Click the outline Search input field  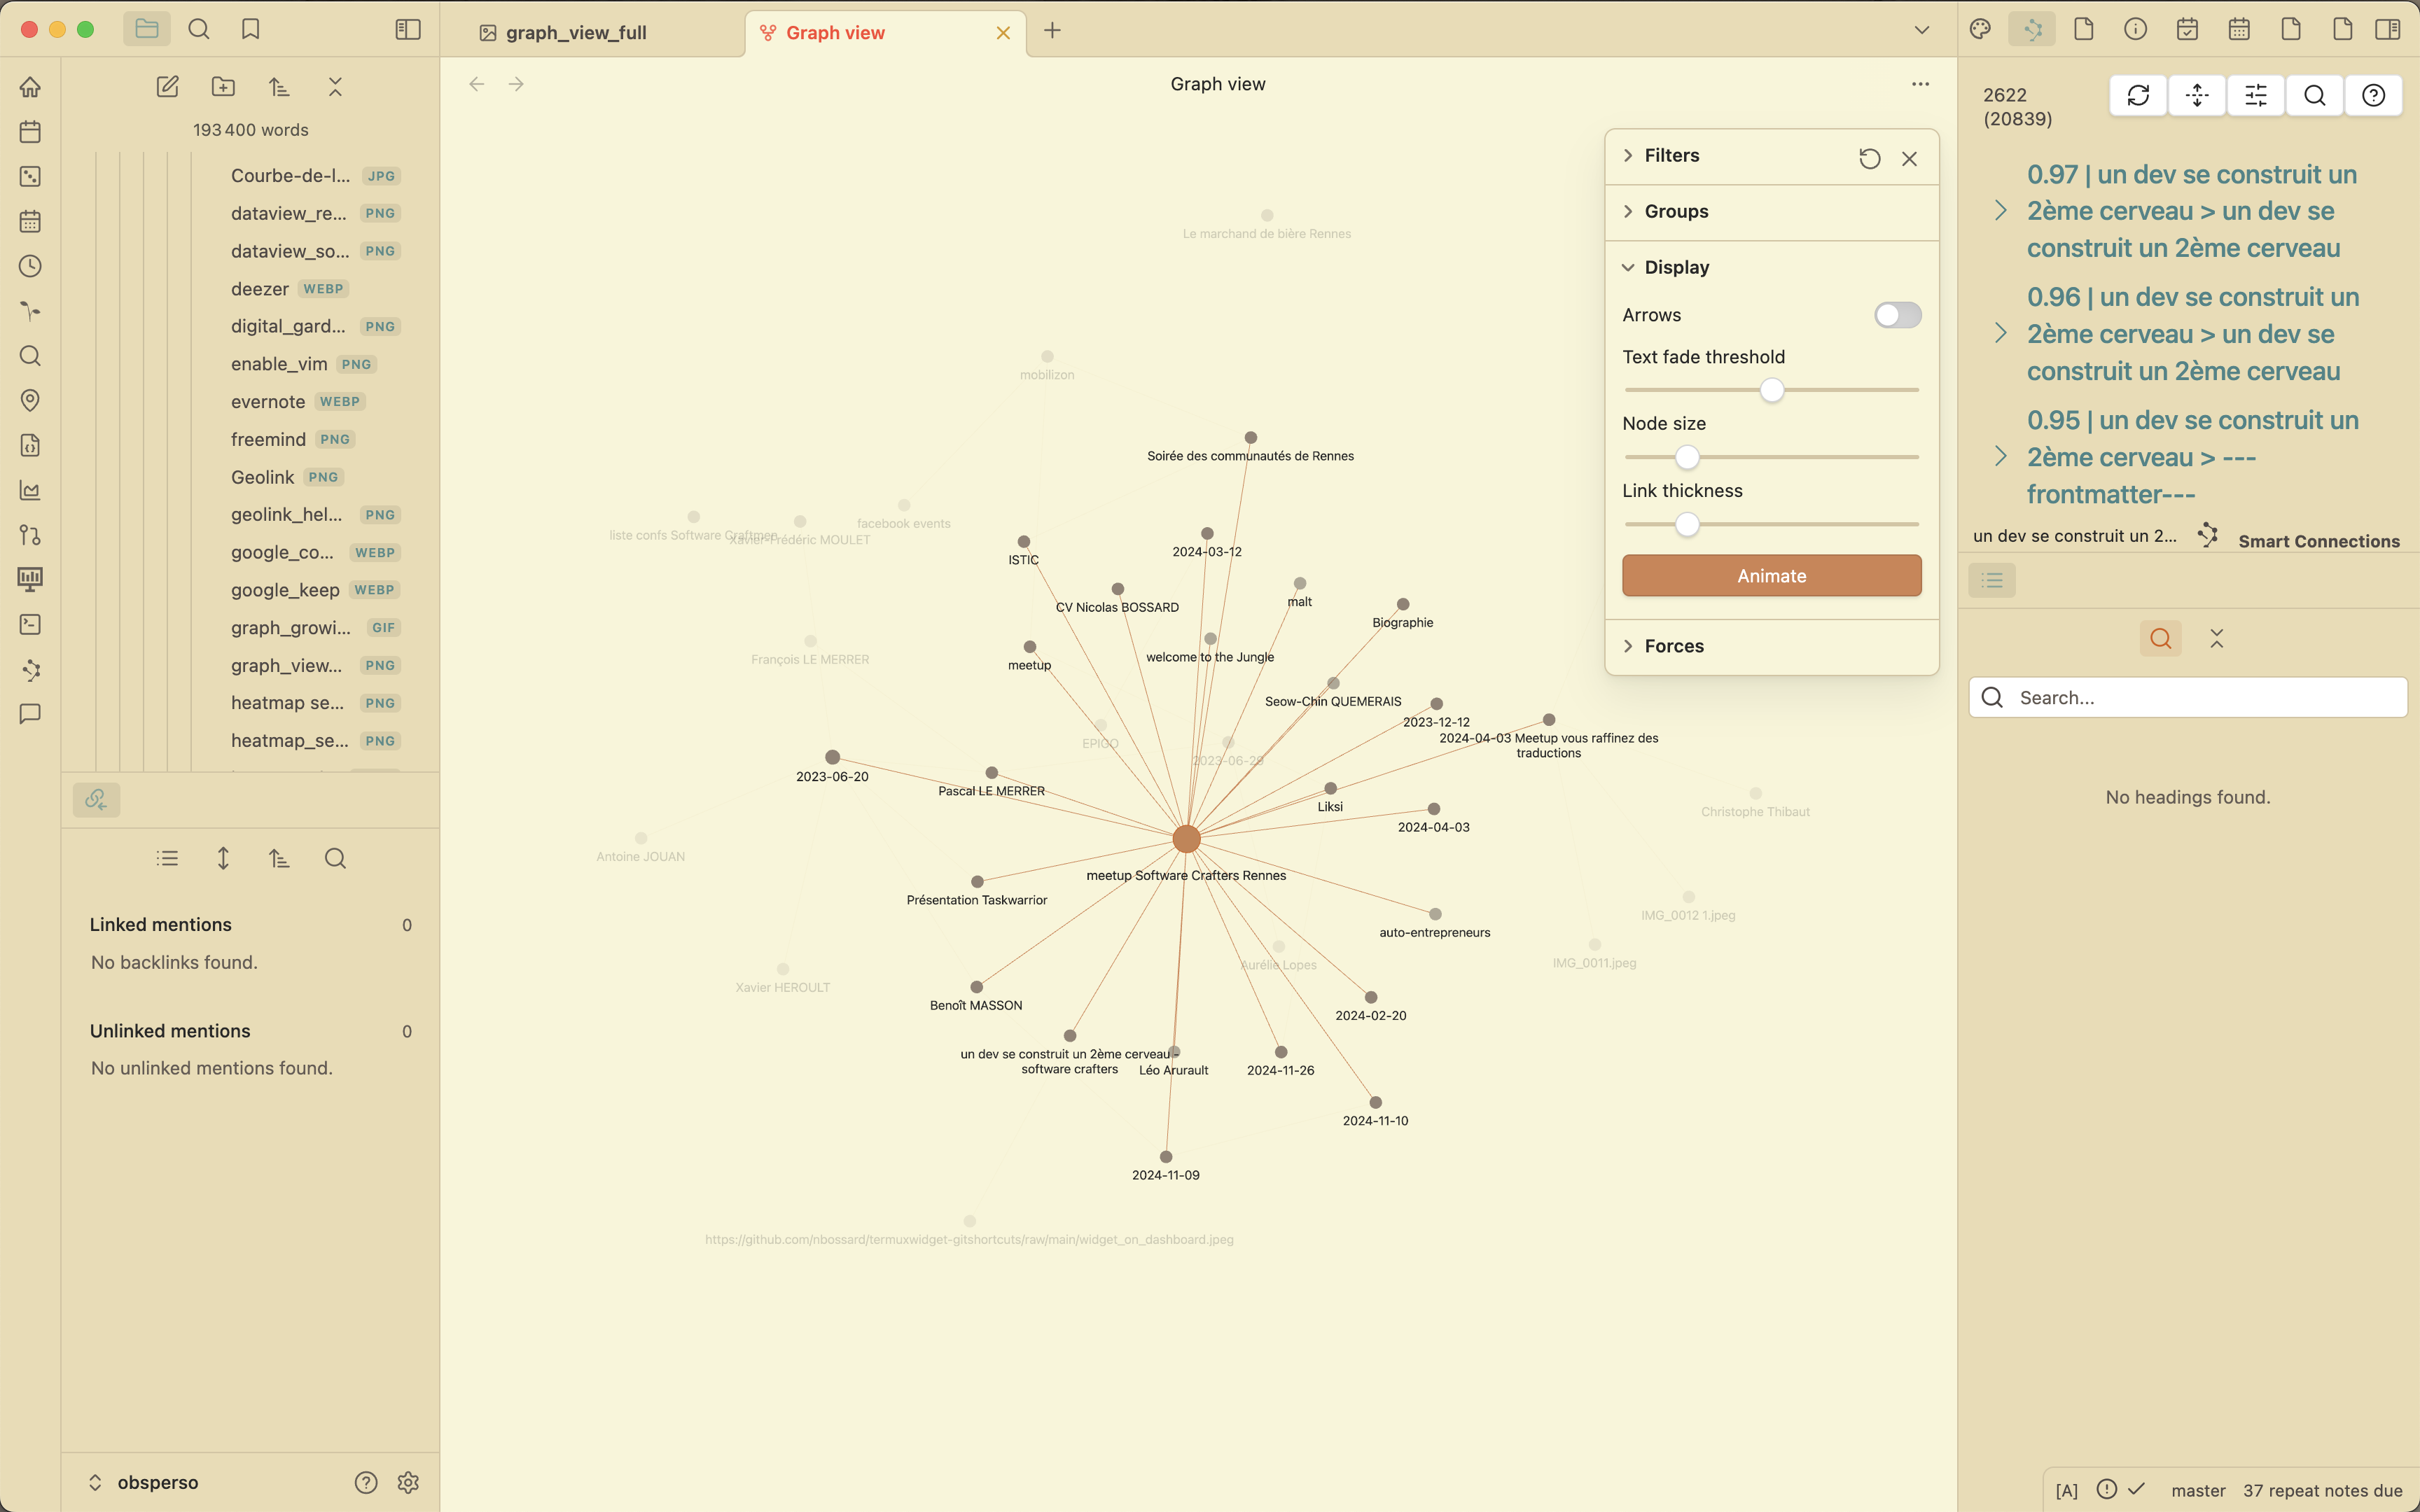[2200, 698]
